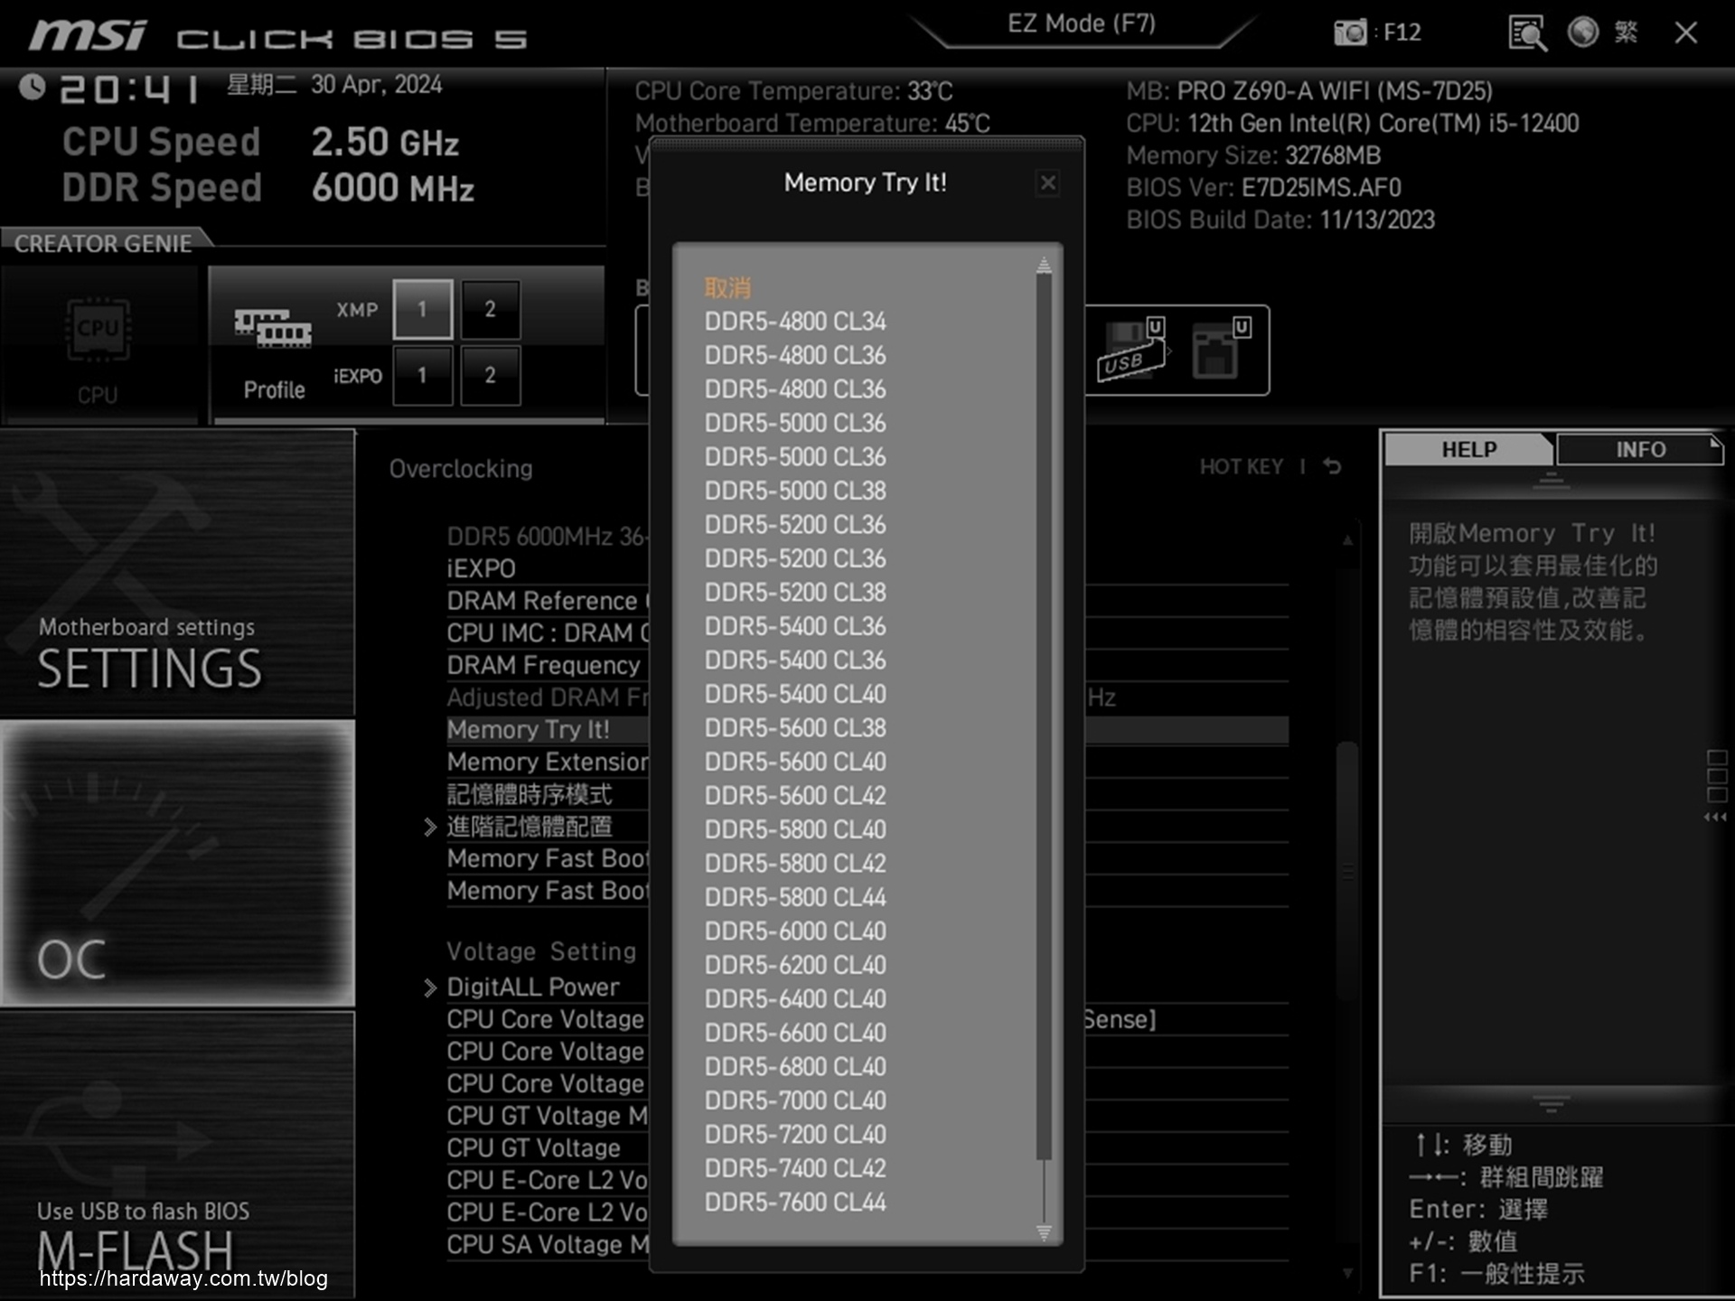Select DDR5-5800 CL44 preset
Viewport: 1735px width, 1301px height.
click(x=795, y=897)
